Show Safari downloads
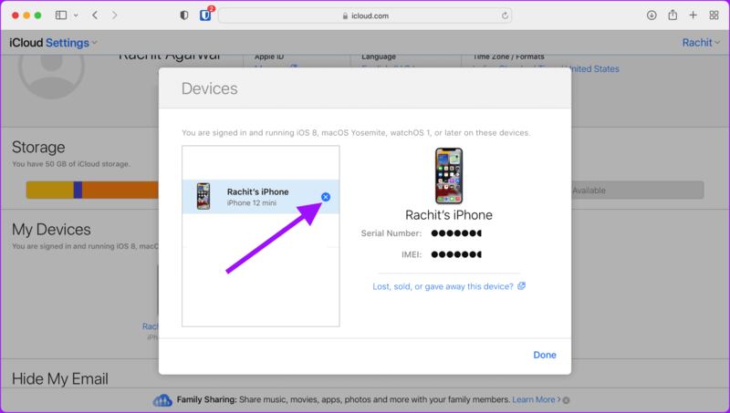The height and width of the screenshot is (413, 730). 652,15
